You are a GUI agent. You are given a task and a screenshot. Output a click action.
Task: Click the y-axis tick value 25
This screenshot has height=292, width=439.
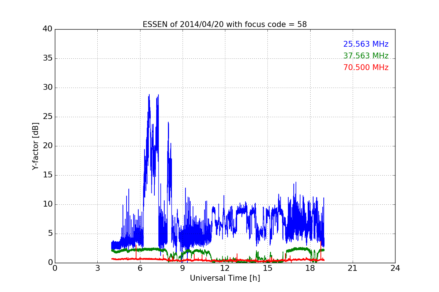tap(48, 117)
